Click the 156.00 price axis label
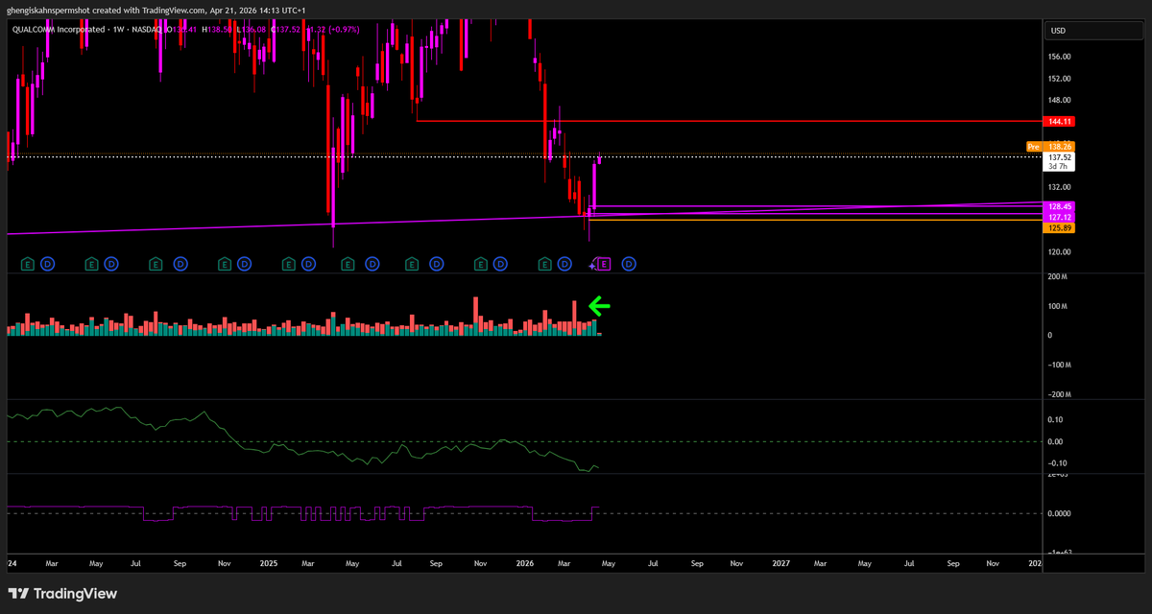This screenshot has width=1152, height=614. [1060, 57]
